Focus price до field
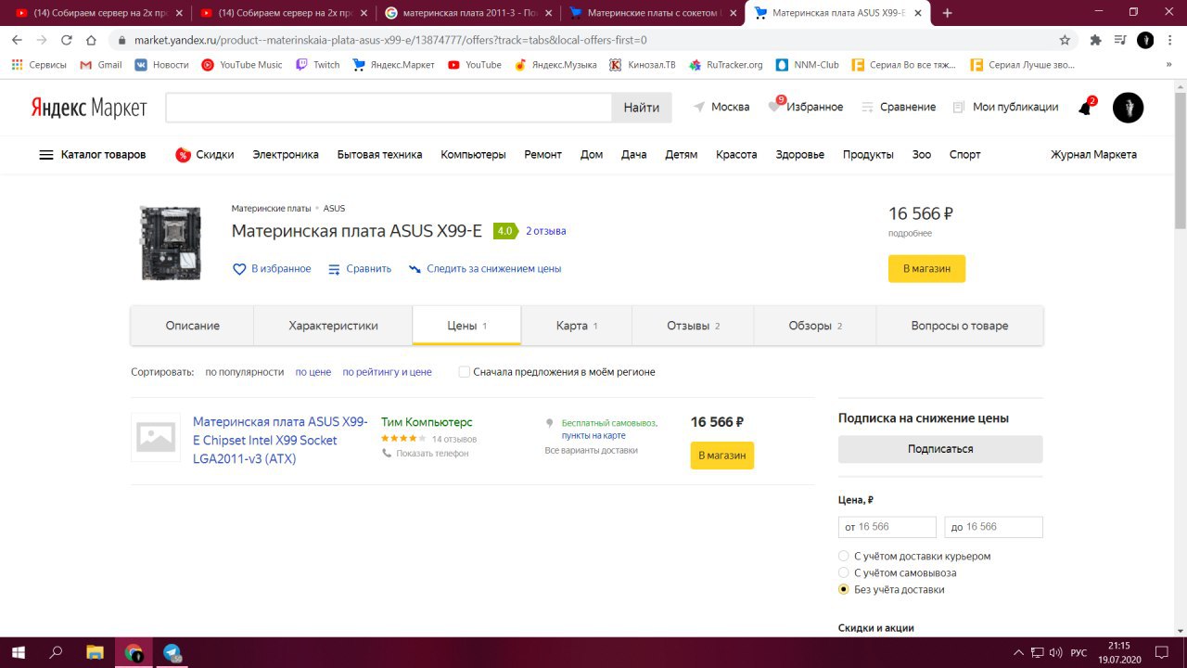 (994, 527)
